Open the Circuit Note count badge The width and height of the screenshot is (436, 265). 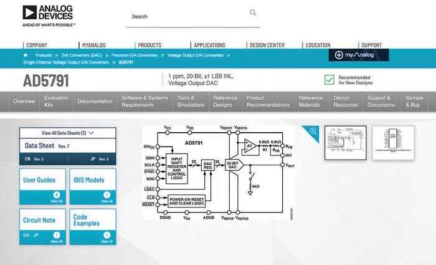(x=57, y=235)
